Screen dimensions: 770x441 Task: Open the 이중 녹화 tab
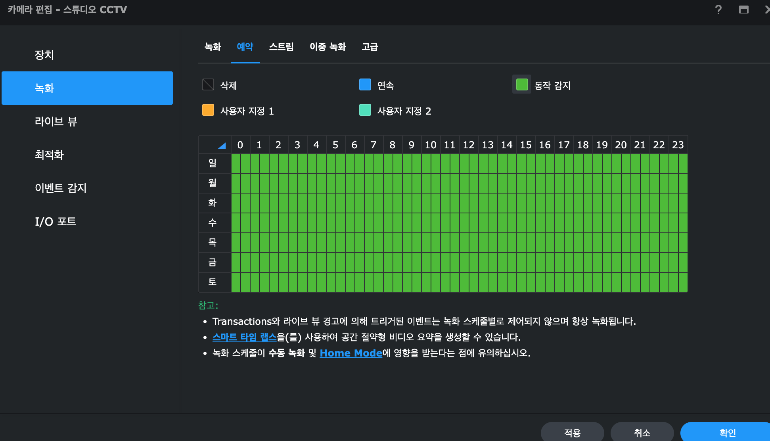click(328, 47)
